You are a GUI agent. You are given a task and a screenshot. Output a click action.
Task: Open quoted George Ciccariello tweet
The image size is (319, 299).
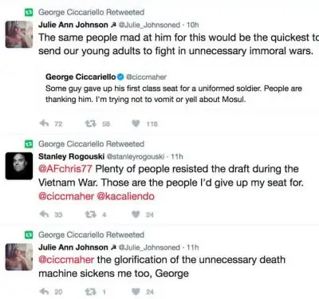point(174,89)
